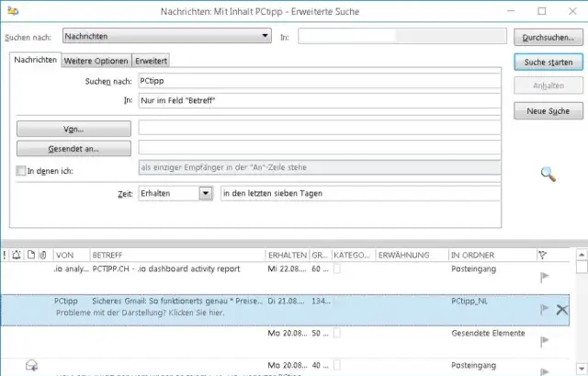Click the Durchsuchen button
The width and height of the screenshot is (588, 376).
coord(547,38)
